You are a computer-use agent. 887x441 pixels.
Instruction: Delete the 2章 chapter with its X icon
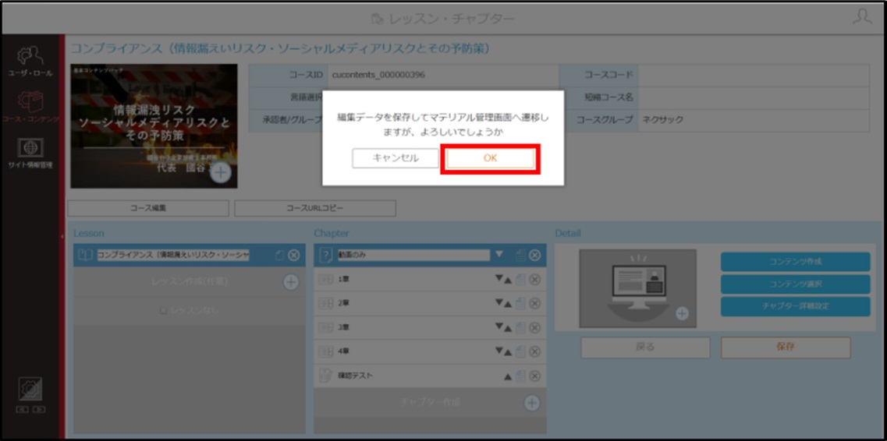coord(534,303)
